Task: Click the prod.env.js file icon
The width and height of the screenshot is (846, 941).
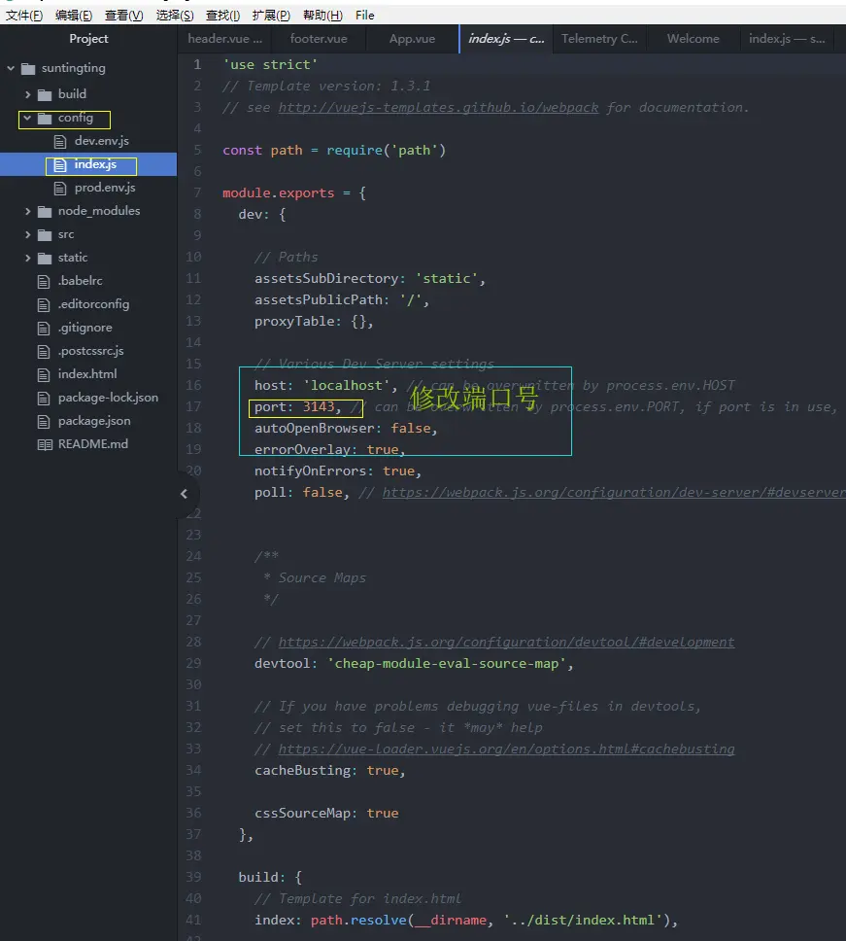Action: (x=60, y=189)
